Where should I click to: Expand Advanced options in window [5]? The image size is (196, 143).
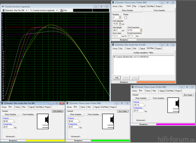click(76, 137)
